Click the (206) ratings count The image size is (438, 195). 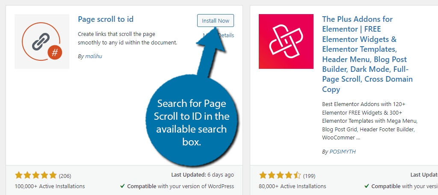pos(65,176)
